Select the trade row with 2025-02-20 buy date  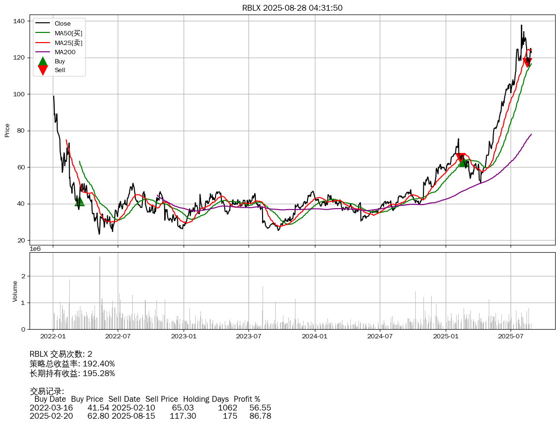(150, 416)
